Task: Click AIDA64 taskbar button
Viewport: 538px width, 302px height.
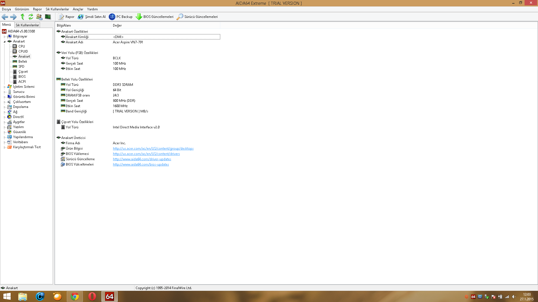Action: coord(110,296)
